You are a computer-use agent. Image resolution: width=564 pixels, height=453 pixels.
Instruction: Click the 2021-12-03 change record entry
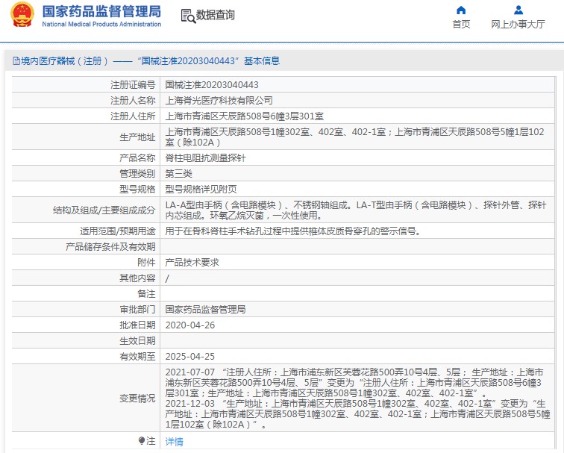click(358, 413)
